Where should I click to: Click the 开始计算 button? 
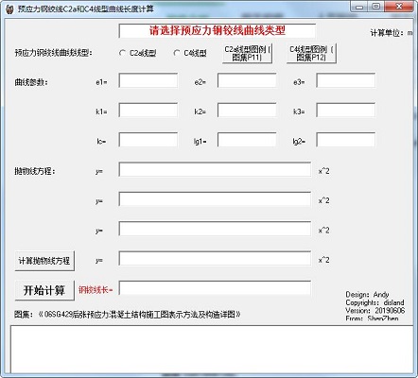pos(44,290)
